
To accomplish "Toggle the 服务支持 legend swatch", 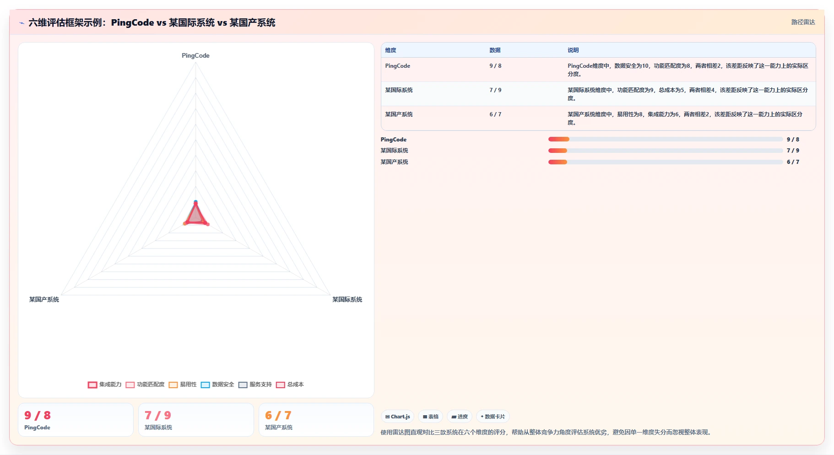I will tap(243, 385).
